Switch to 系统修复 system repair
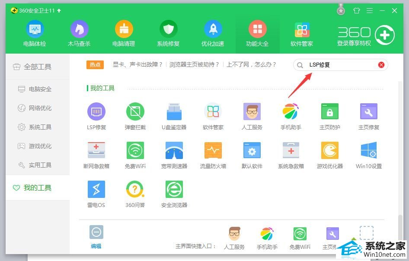409x261 pixels. click(x=168, y=34)
